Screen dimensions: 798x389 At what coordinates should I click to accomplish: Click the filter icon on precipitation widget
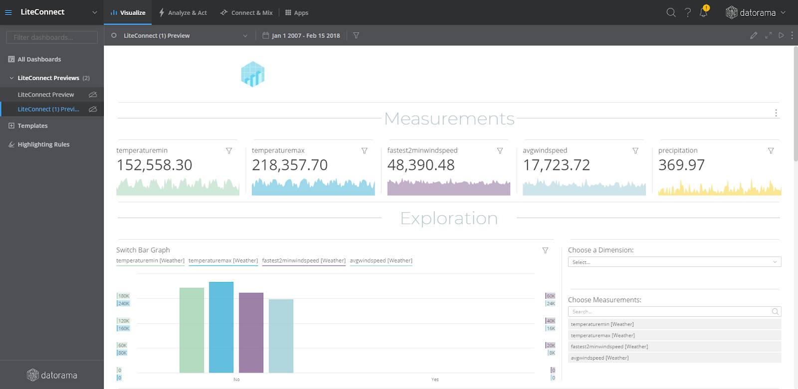pos(771,150)
